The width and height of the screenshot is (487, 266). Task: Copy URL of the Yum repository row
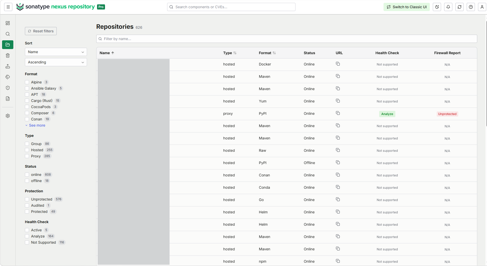click(x=338, y=101)
